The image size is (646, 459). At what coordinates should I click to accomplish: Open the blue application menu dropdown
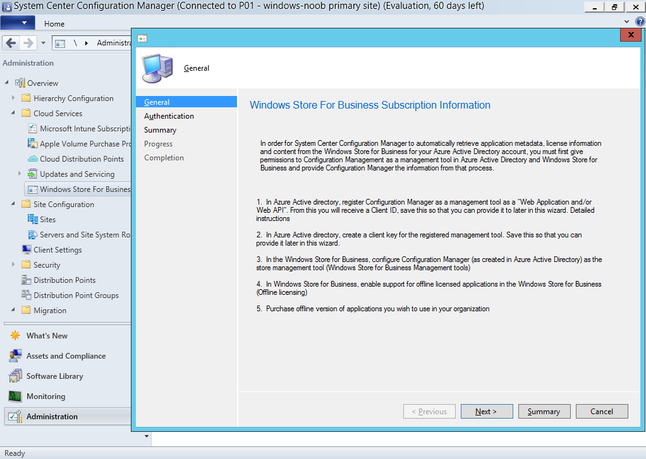17,23
